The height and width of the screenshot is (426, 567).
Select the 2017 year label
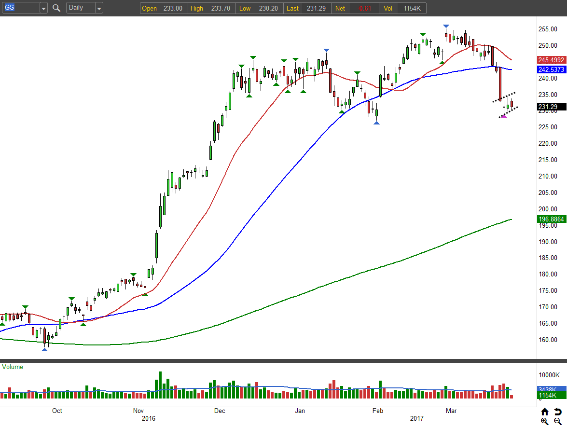point(417,418)
